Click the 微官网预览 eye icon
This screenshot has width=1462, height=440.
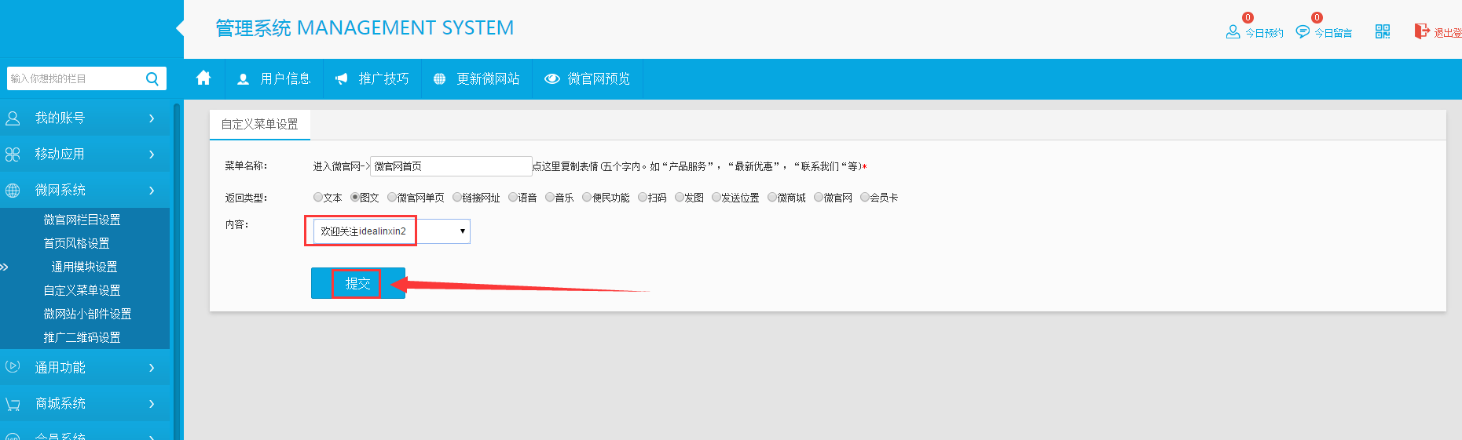[552, 79]
